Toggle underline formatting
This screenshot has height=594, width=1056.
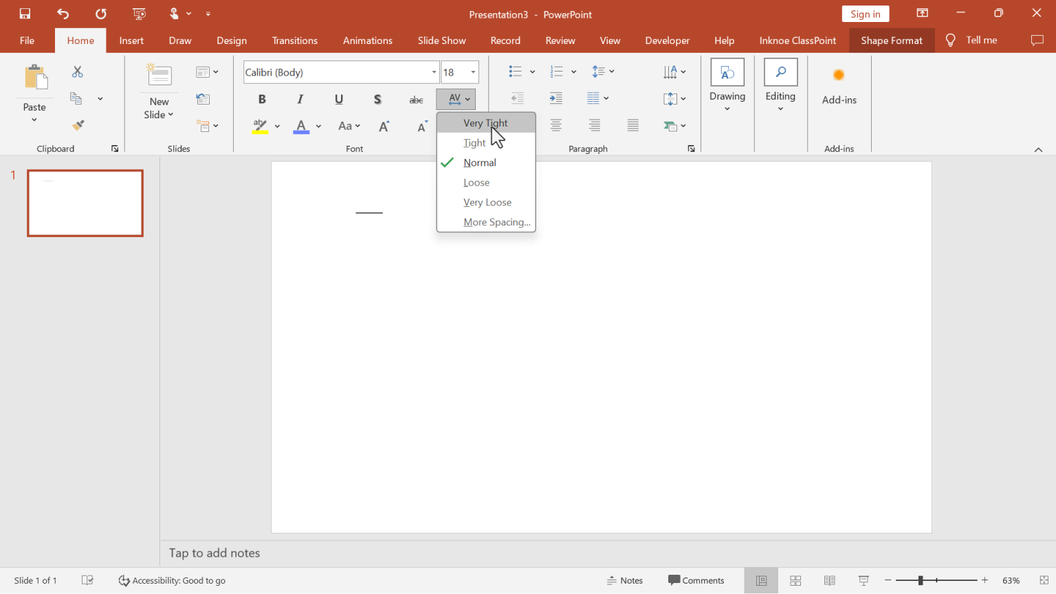tap(338, 99)
